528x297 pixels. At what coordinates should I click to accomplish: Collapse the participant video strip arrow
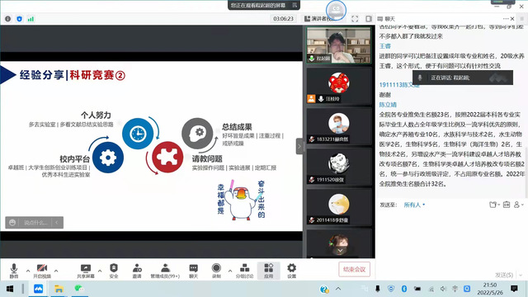(299, 146)
